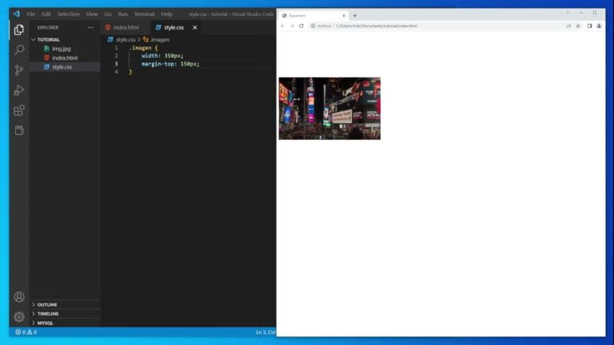Close the style.css editor tab

[194, 27]
